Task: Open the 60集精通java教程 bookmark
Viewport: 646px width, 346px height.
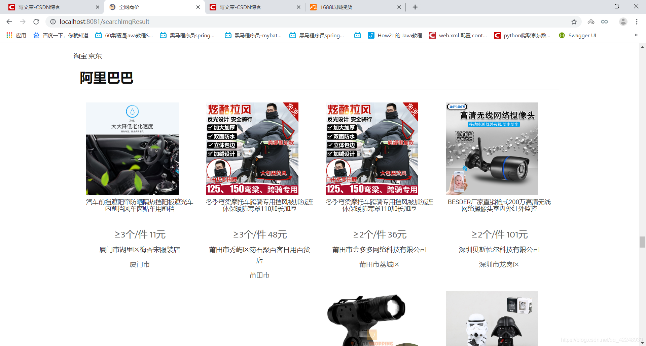Action: point(124,35)
